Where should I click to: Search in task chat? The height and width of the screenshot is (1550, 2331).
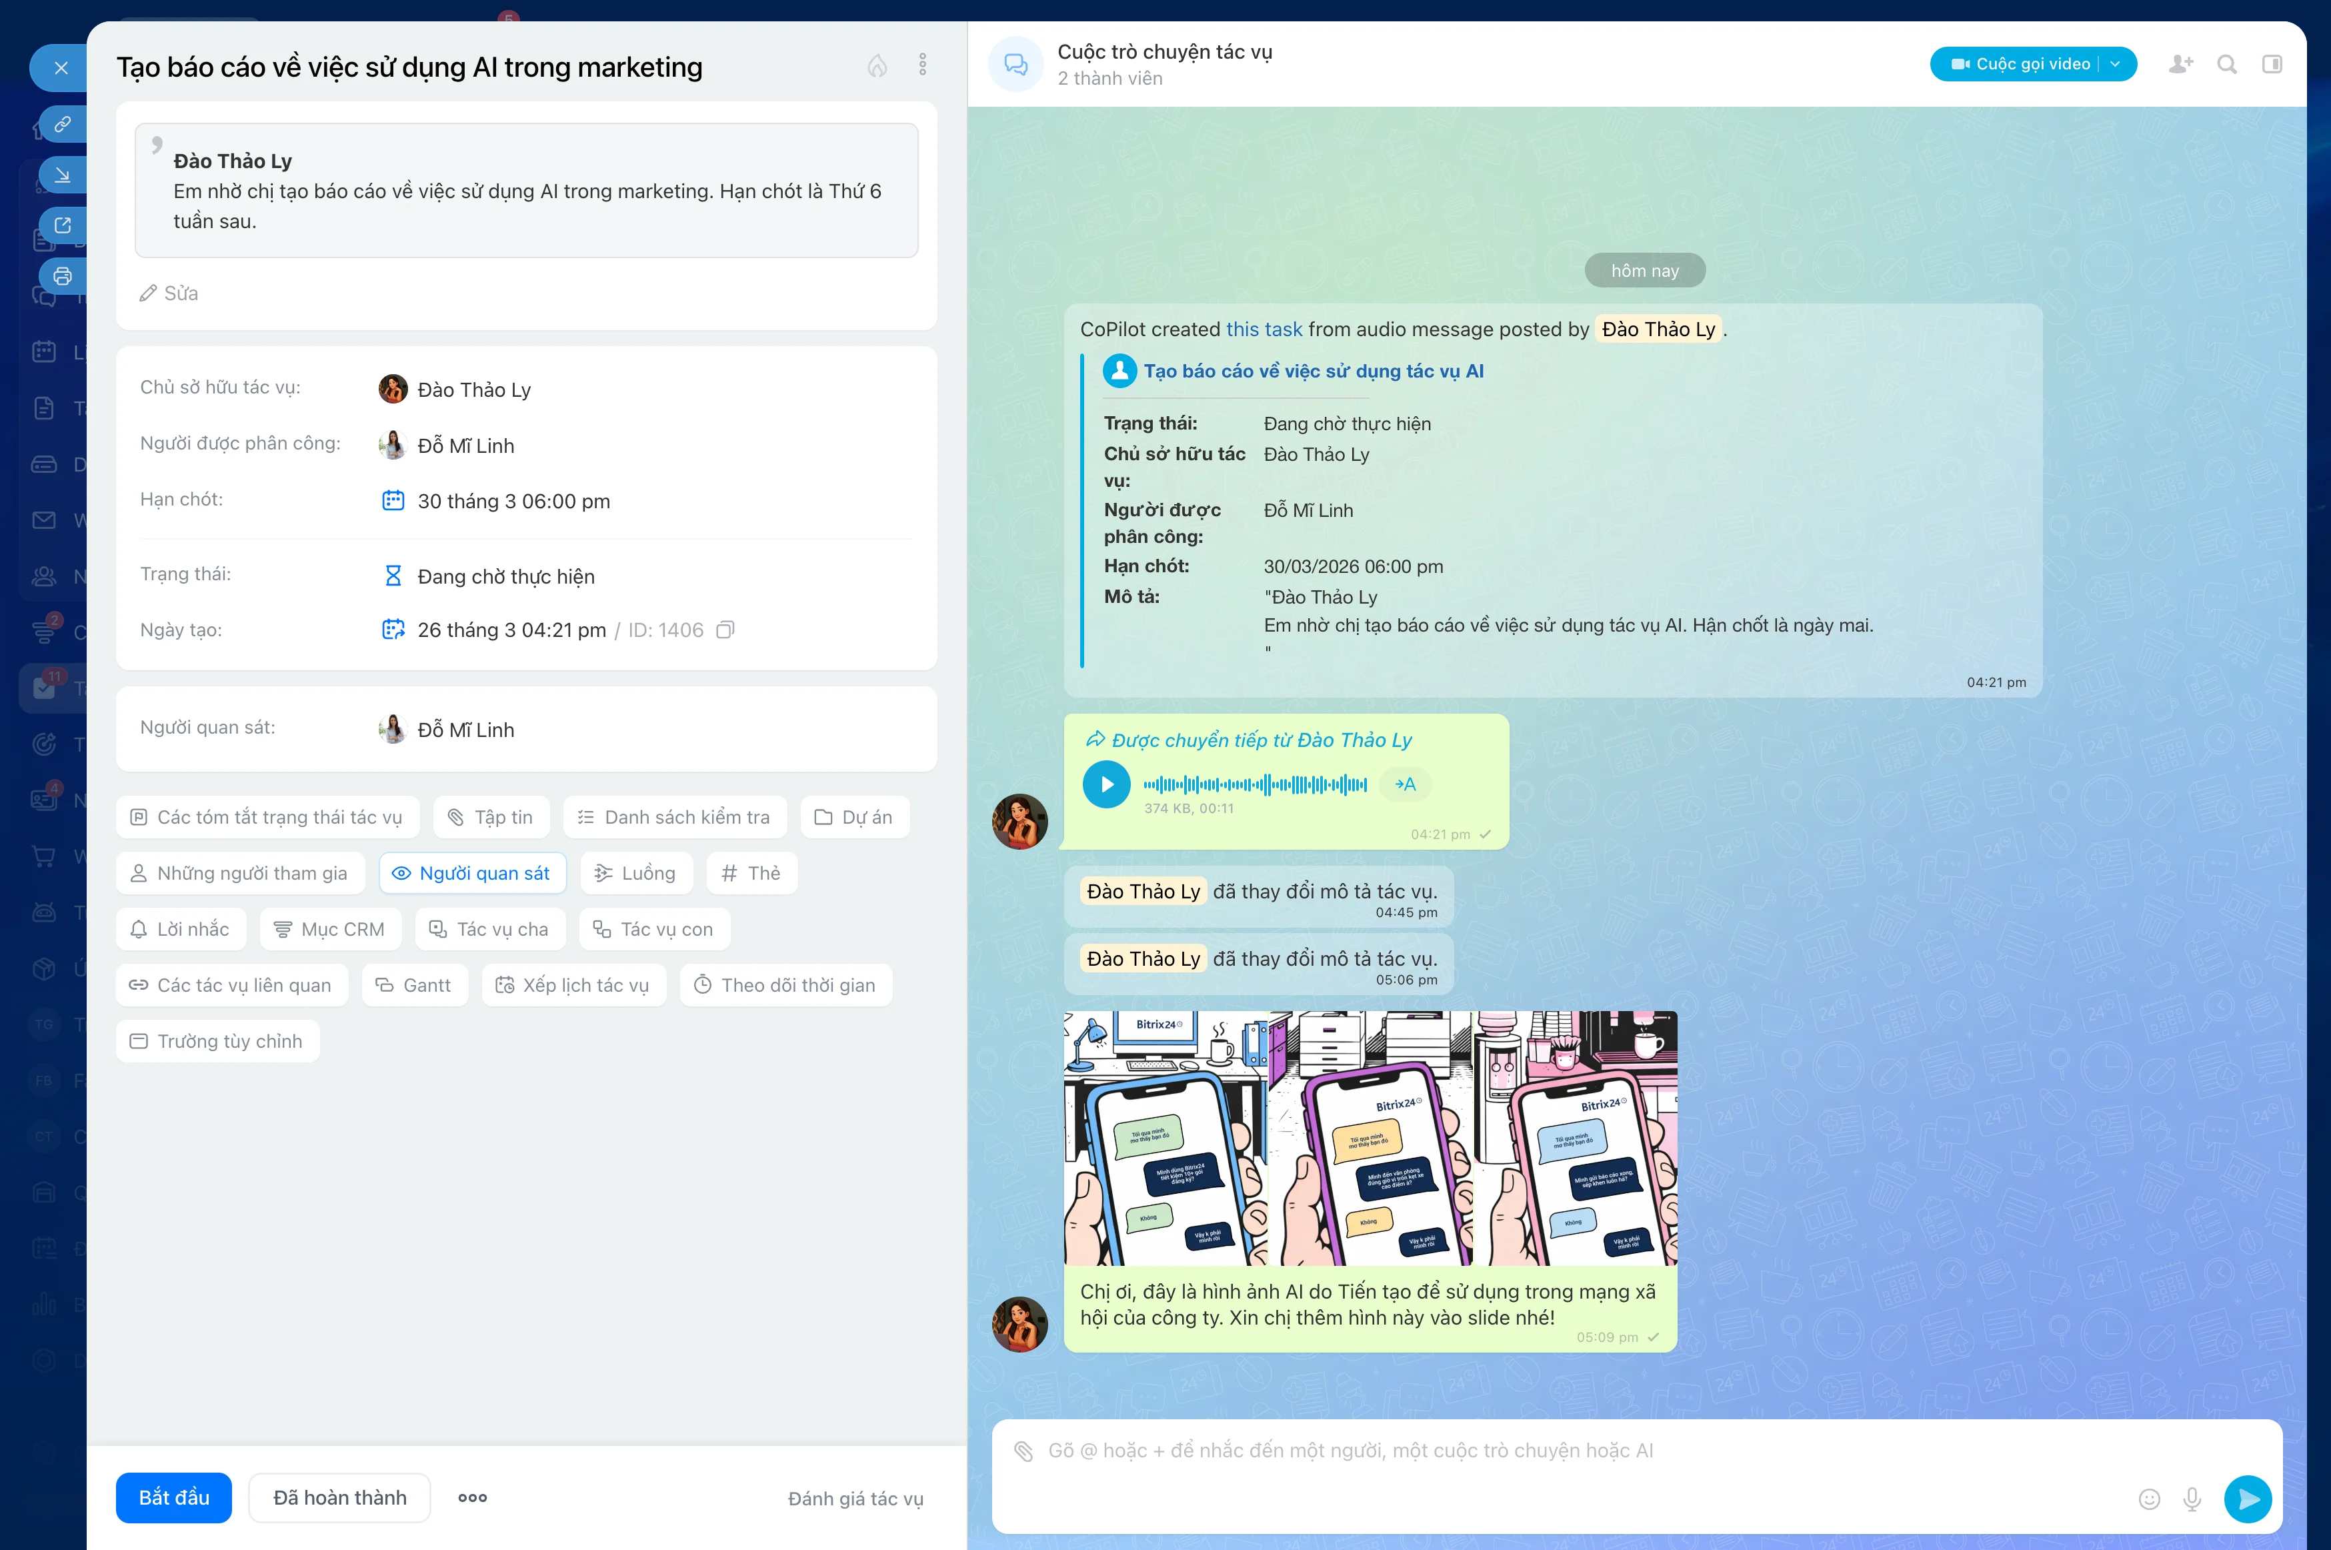coord(2227,64)
